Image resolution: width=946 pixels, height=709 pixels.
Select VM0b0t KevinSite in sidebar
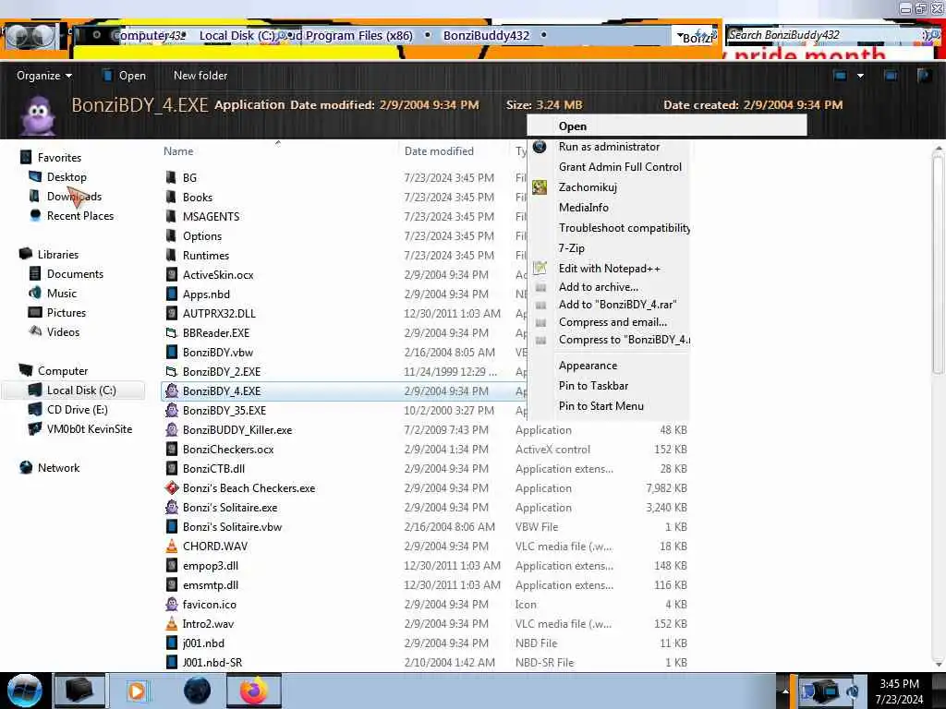[x=90, y=428]
